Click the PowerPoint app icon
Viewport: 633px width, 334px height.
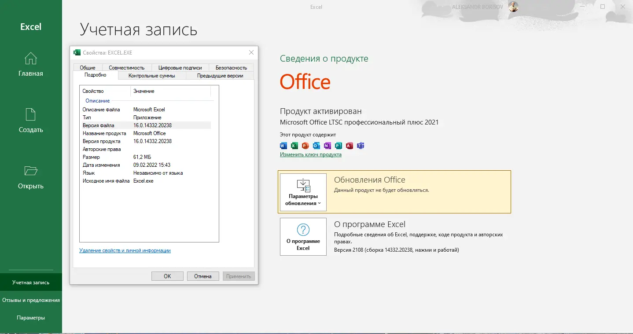tap(305, 146)
